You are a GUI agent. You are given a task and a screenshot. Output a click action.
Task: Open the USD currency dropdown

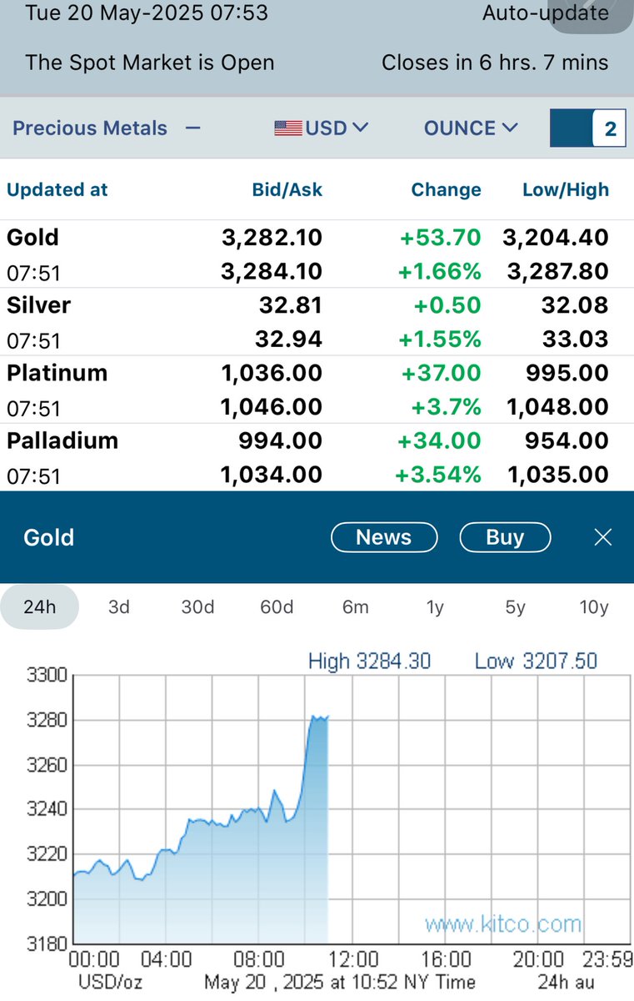[322, 128]
